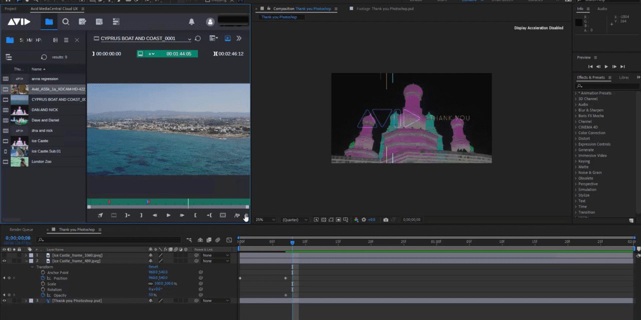Click the Opacity stopwatch icon
The image size is (641, 320).
pyautogui.click(x=43, y=295)
